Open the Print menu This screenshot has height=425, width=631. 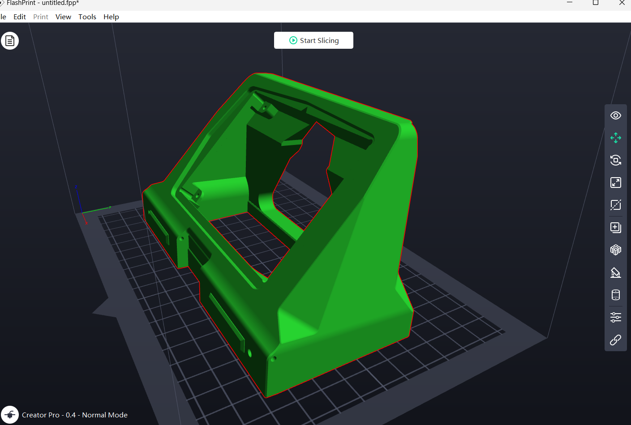(x=41, y=17)
